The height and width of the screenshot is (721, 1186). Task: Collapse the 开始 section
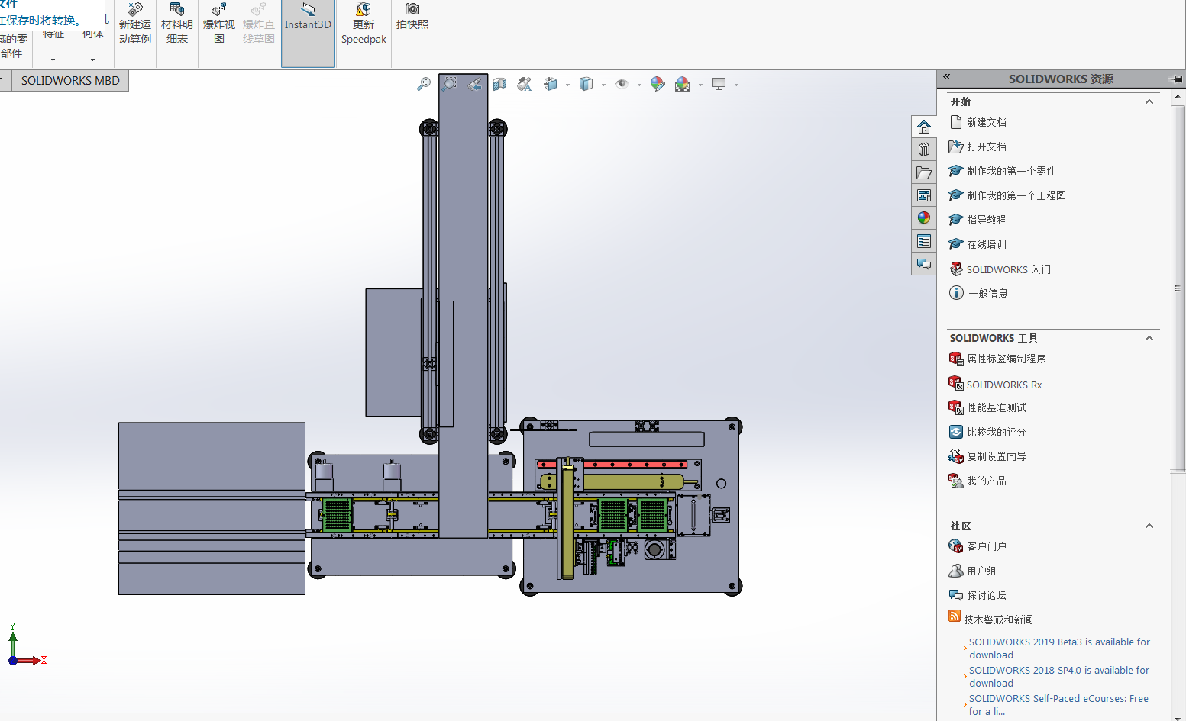point(1149,101)
